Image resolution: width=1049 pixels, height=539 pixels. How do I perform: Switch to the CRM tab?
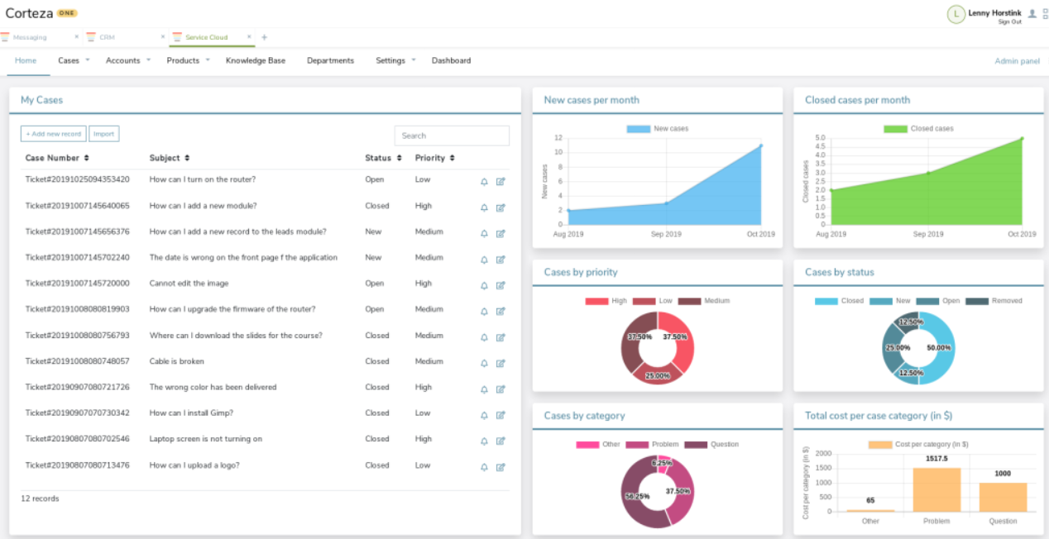107,37
